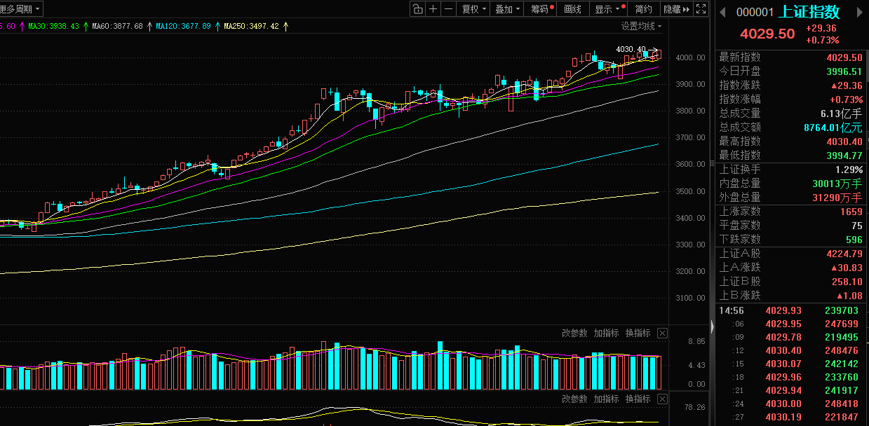Screen dimensions: 869x426
Task: Collapse side panel using divider arrow
Action: [x=711, y=327]
